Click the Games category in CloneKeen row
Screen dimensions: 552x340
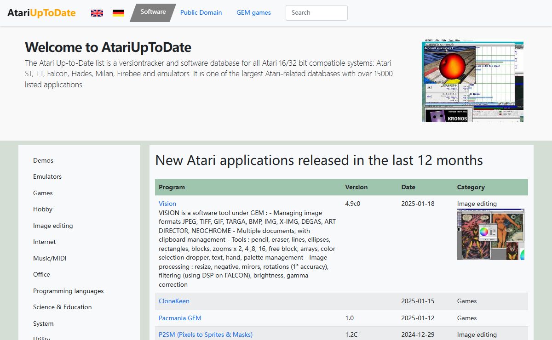click(x=467, y=301)
